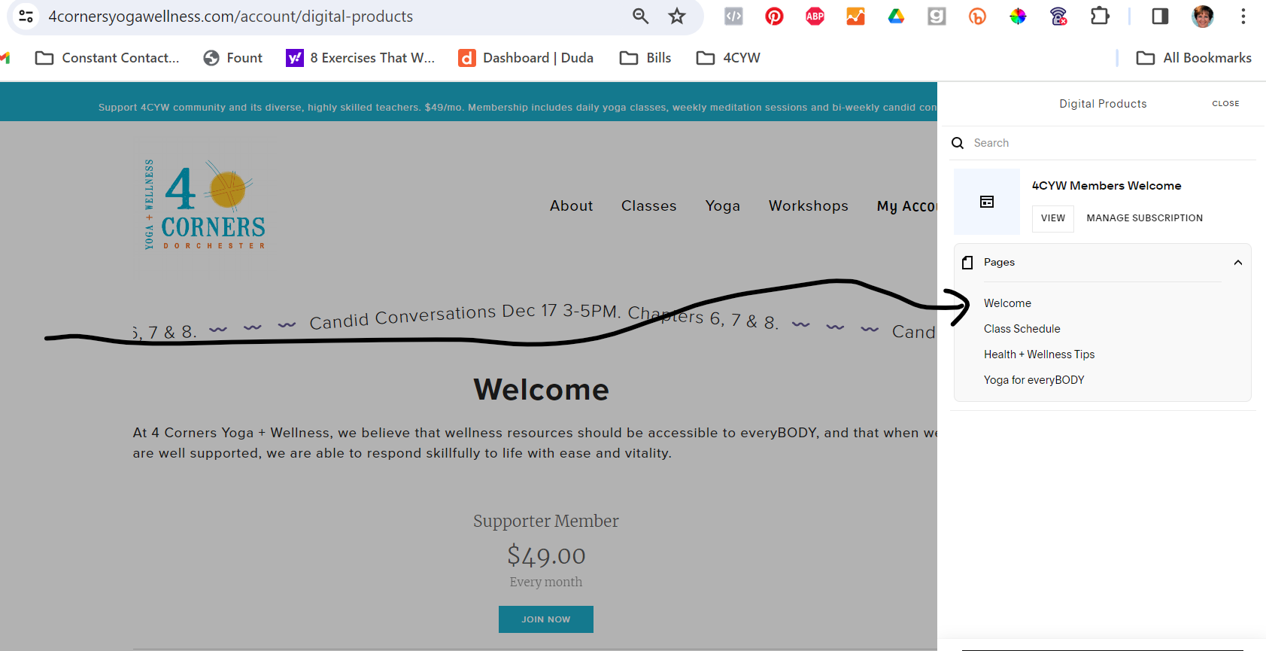Click the 4CYW Members Welcome thumbnail
1266x651 pixels.
point(987,202)
